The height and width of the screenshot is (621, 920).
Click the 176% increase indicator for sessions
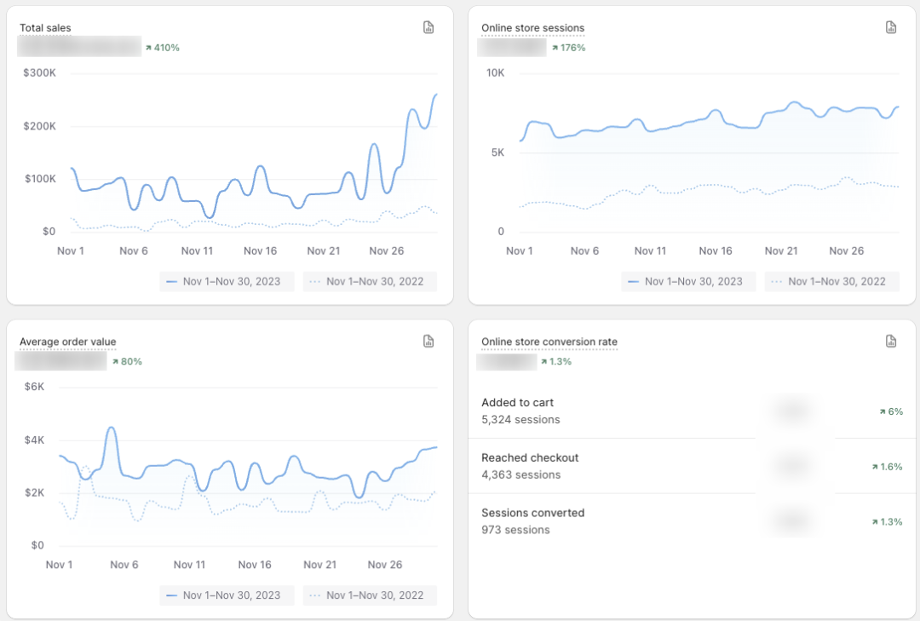click(x=568, y=48)
